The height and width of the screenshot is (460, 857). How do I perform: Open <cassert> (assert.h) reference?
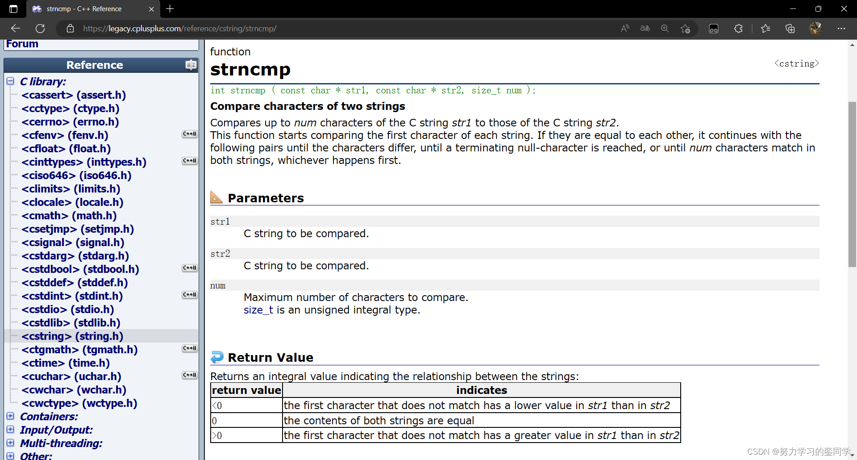(x=74, y=95)
